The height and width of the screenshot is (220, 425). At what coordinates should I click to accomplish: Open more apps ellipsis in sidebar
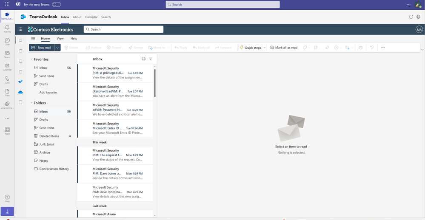pos(7,118)
